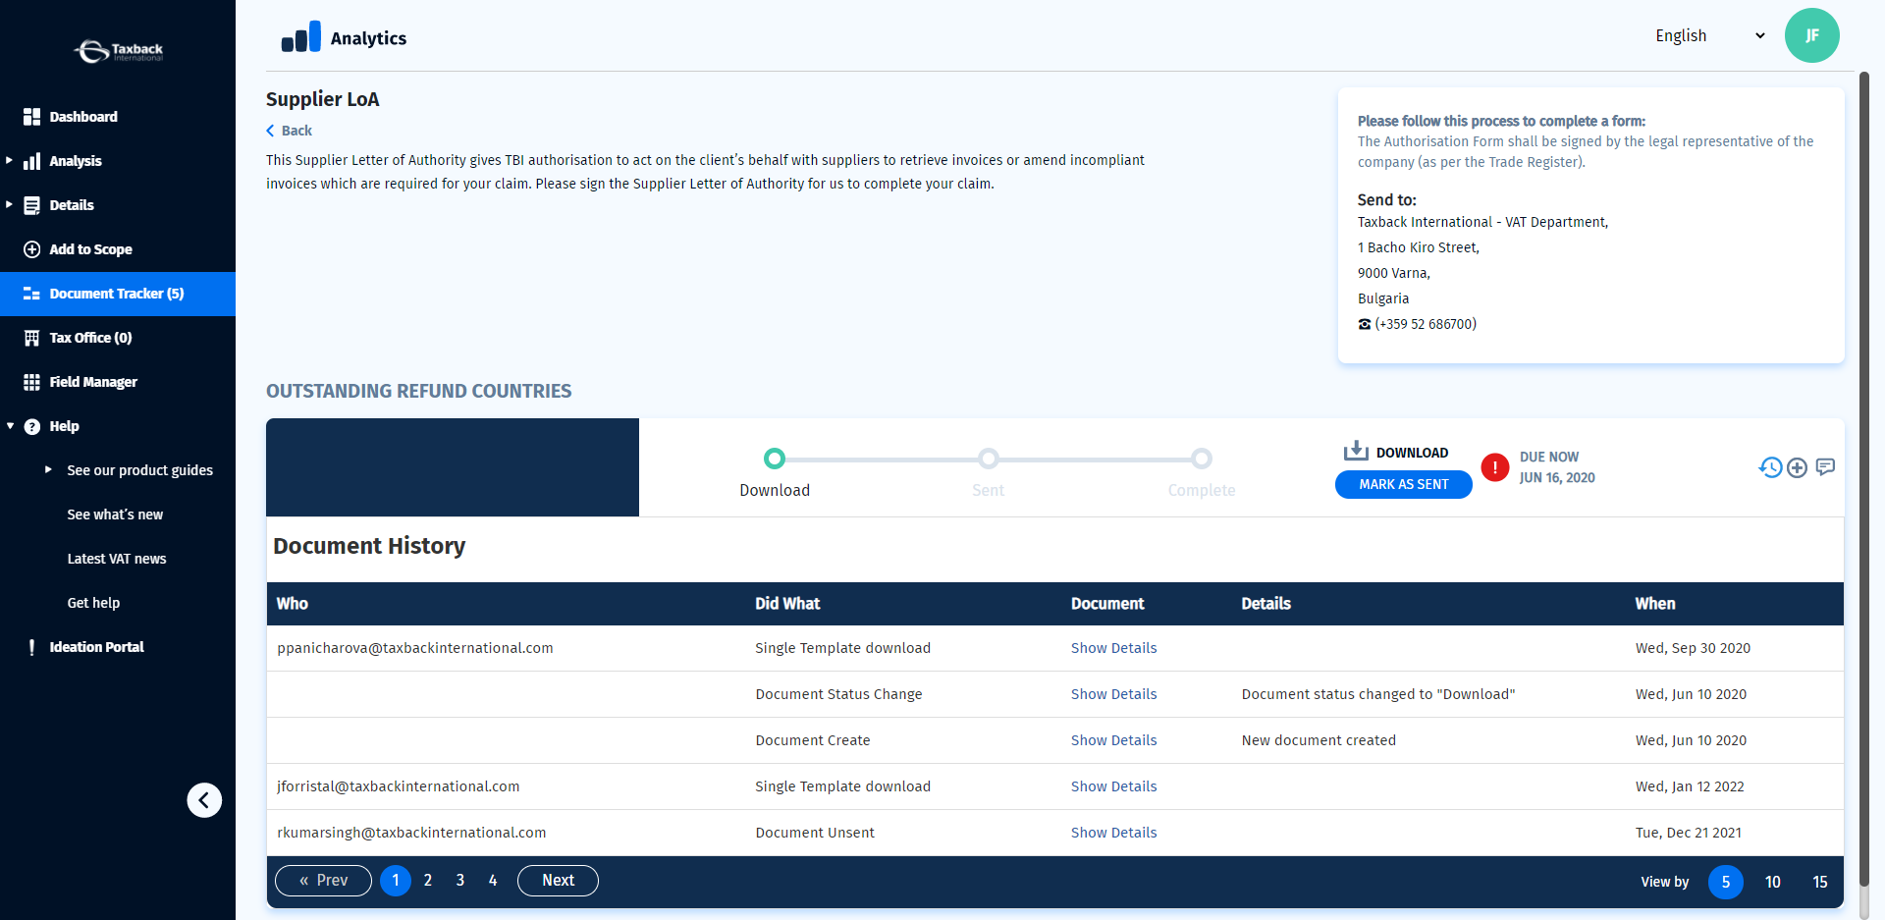Image resolution: width=1885 pixels, height=920 pixels.
Task: Click the DOWNLOAD label
Action: pyautogui.click(x=1412, y=453)
